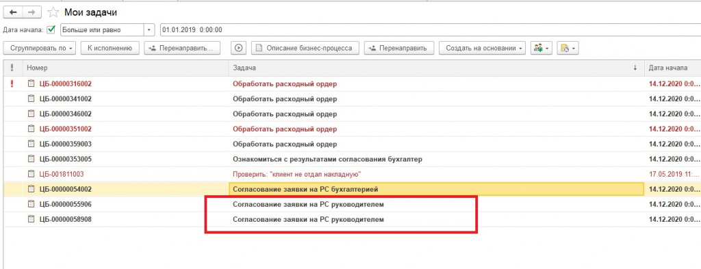Select task number ЦБ-001811003

coord(62,174)
